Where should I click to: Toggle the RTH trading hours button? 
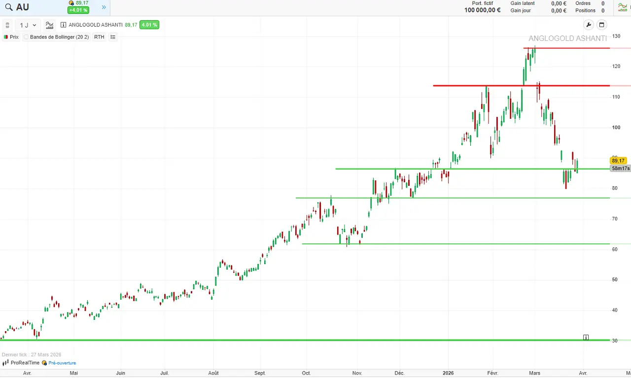click(99, 37)
